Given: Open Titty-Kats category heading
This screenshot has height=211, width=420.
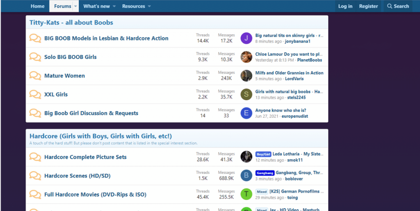Looking at the screenshot, I should click(x=71, y=22).
